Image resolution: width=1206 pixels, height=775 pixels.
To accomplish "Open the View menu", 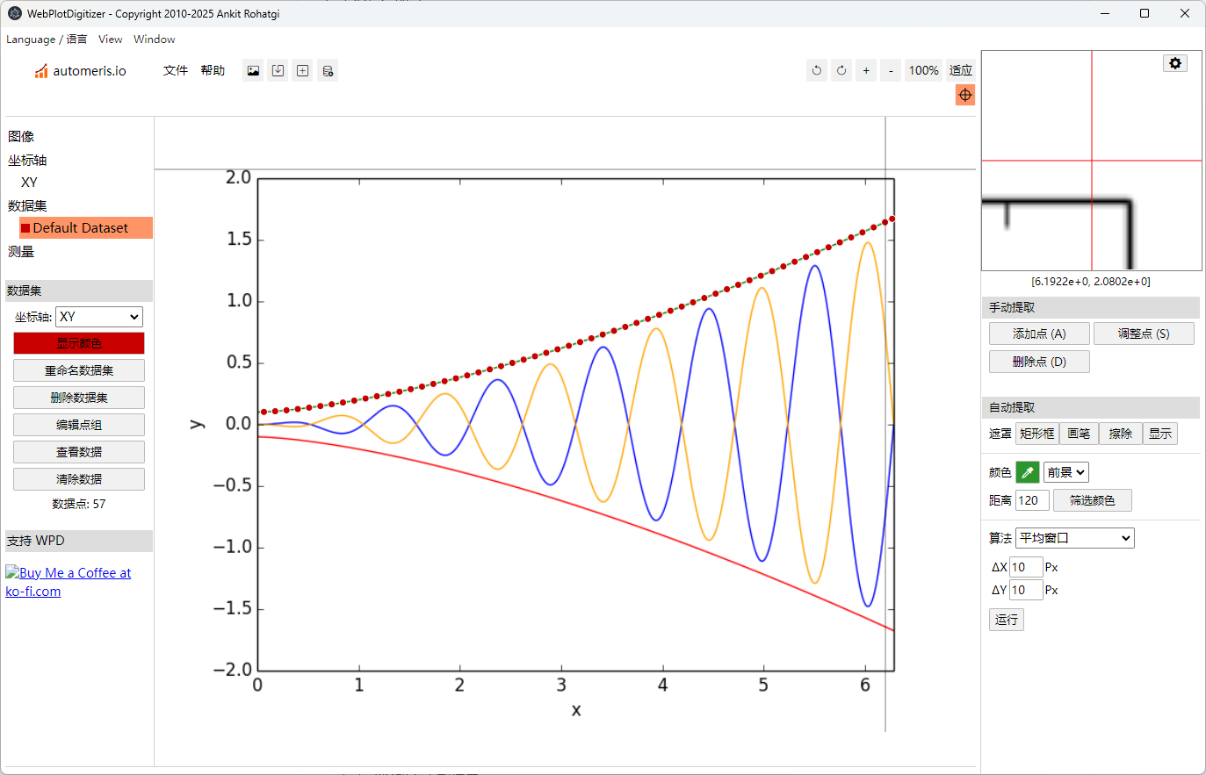I will [111, 39].
